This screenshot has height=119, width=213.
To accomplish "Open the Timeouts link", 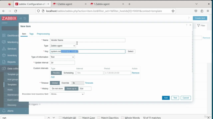I will (x=89, y=83).
